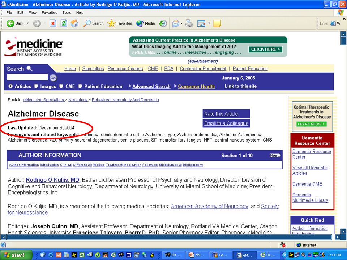Select the Articles radio button
This screenshot has height=260, width=347.
[x=10, y=86]
